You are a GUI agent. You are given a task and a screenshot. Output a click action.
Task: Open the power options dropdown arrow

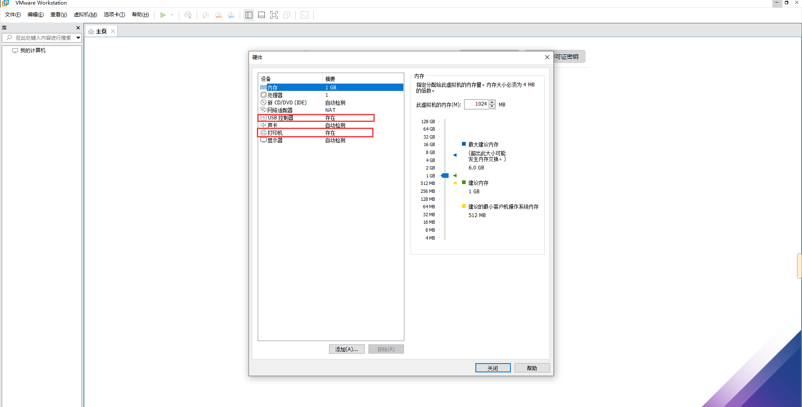172,15
